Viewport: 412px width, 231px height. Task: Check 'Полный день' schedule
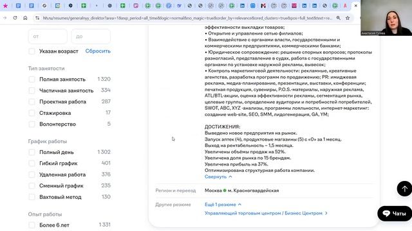tap(32, 152)
